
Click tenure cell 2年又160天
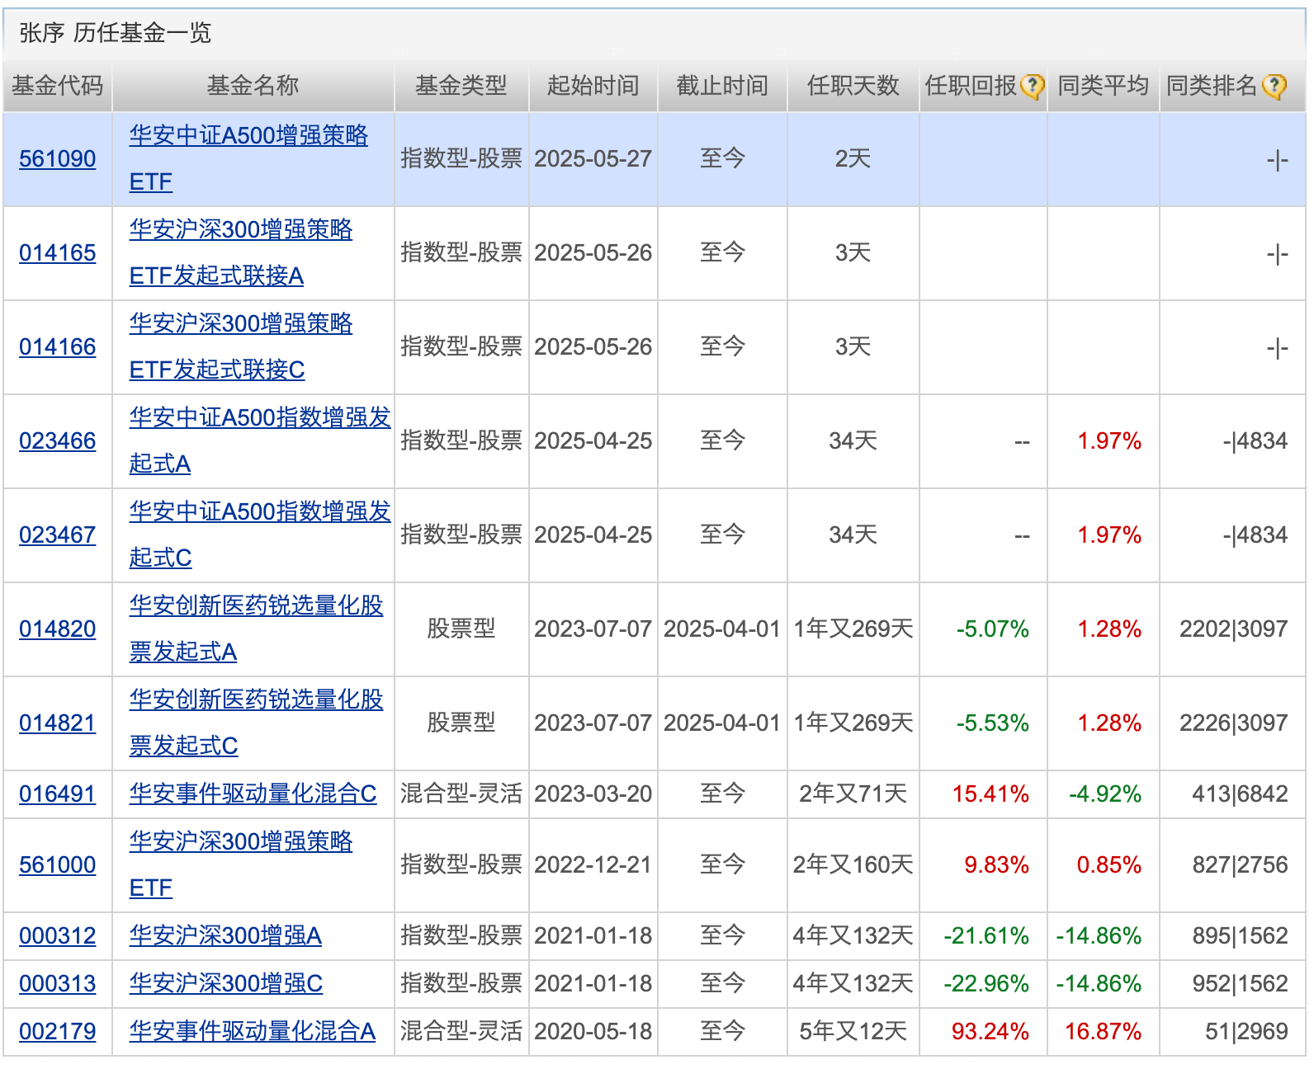(x=853, y=865)
